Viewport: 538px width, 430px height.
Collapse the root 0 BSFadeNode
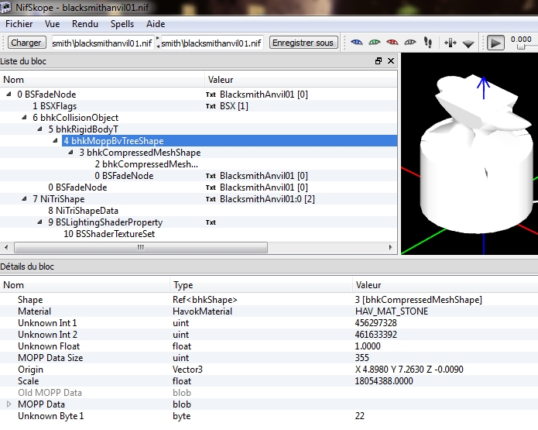[x=9, y=94]
